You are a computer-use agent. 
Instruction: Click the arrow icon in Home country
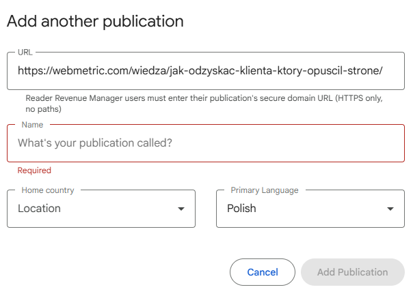point(181,209)
